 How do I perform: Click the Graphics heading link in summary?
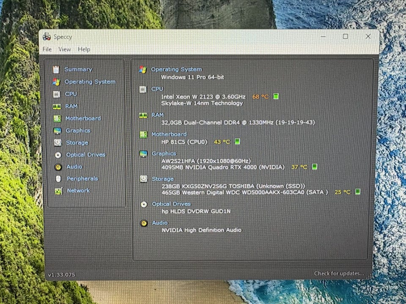point(164,154)
